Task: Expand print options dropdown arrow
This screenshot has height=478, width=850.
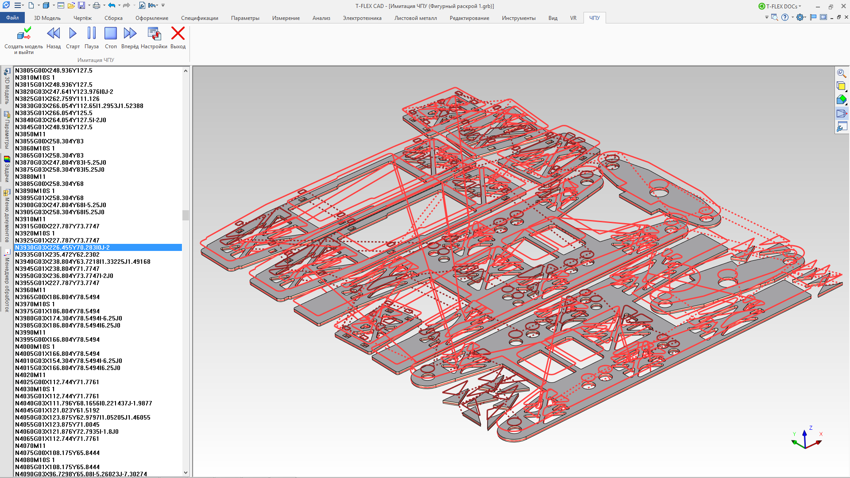Action: pyautogui.click(x=104, y=5)
